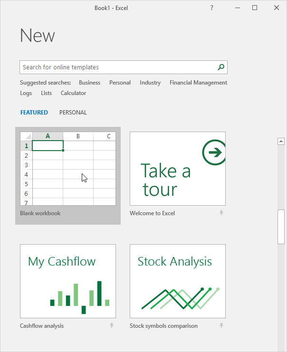Click the Help question mark icon

click(211, 8)
